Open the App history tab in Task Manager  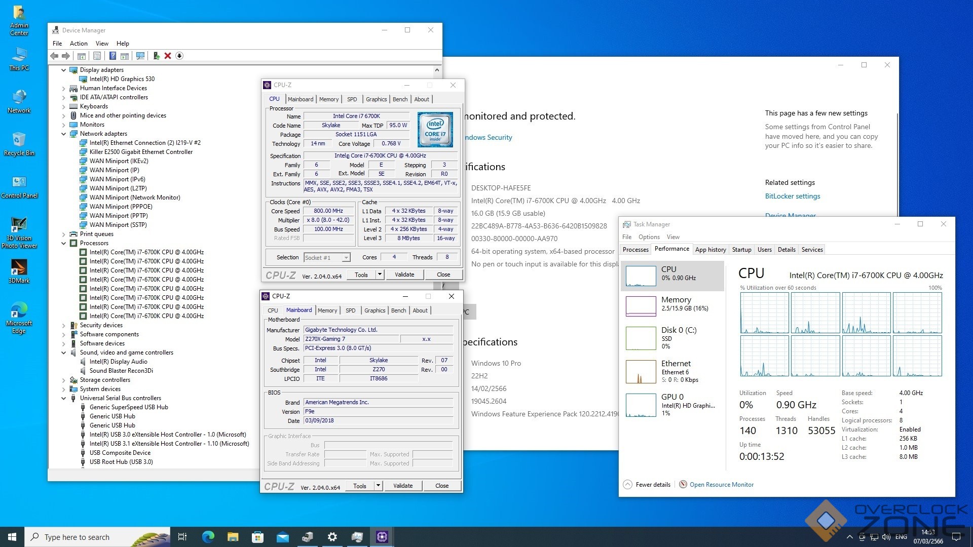click(x=710, y=250)
